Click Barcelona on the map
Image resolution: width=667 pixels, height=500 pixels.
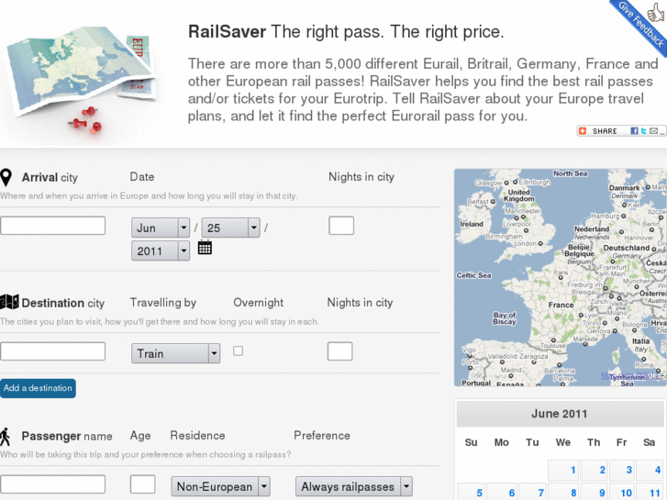tap(560, 370)
